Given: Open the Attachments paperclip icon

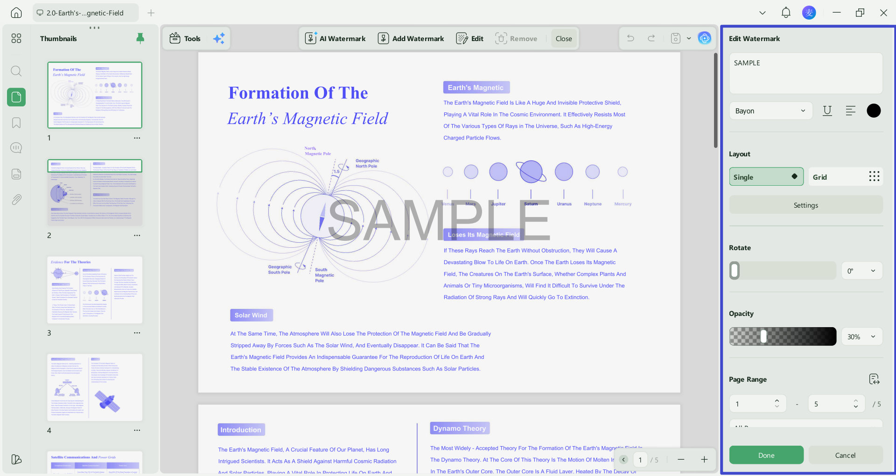Looking at the screenshot, I should tap(16, 200).
